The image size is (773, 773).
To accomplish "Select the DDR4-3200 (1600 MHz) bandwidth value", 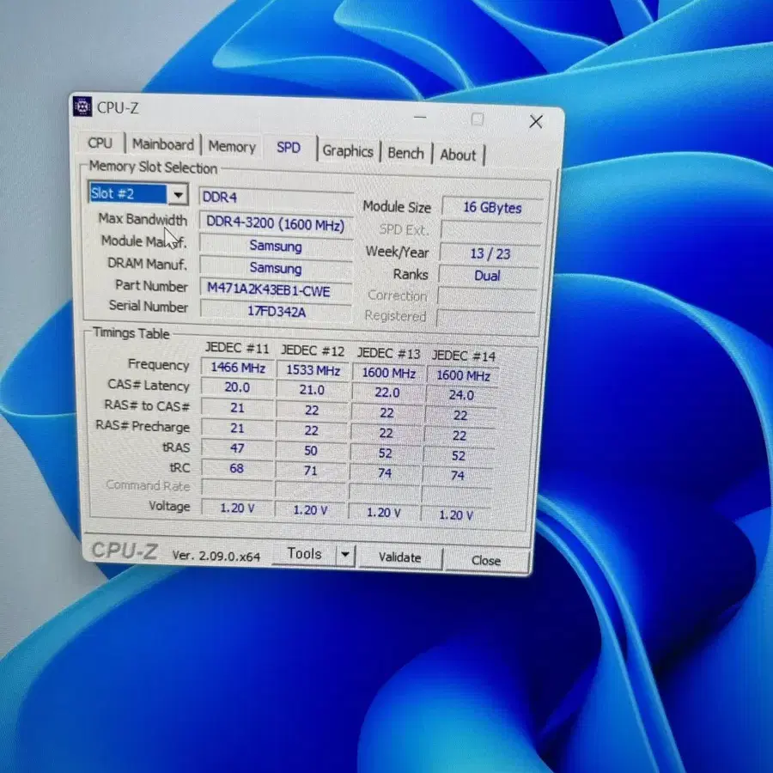I will [x=276, y=224].
